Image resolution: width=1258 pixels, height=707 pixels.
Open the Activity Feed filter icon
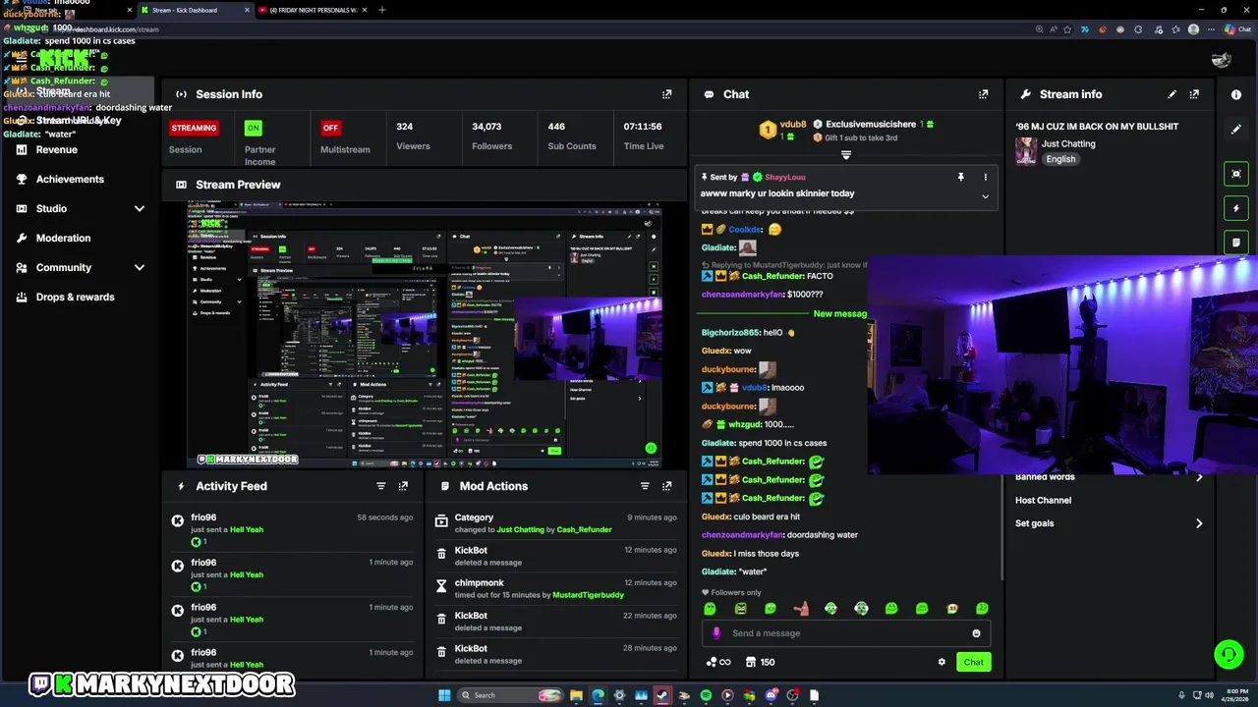(x=381, y=486)
